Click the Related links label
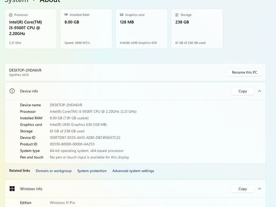276x207 pixels. point(20,171)
